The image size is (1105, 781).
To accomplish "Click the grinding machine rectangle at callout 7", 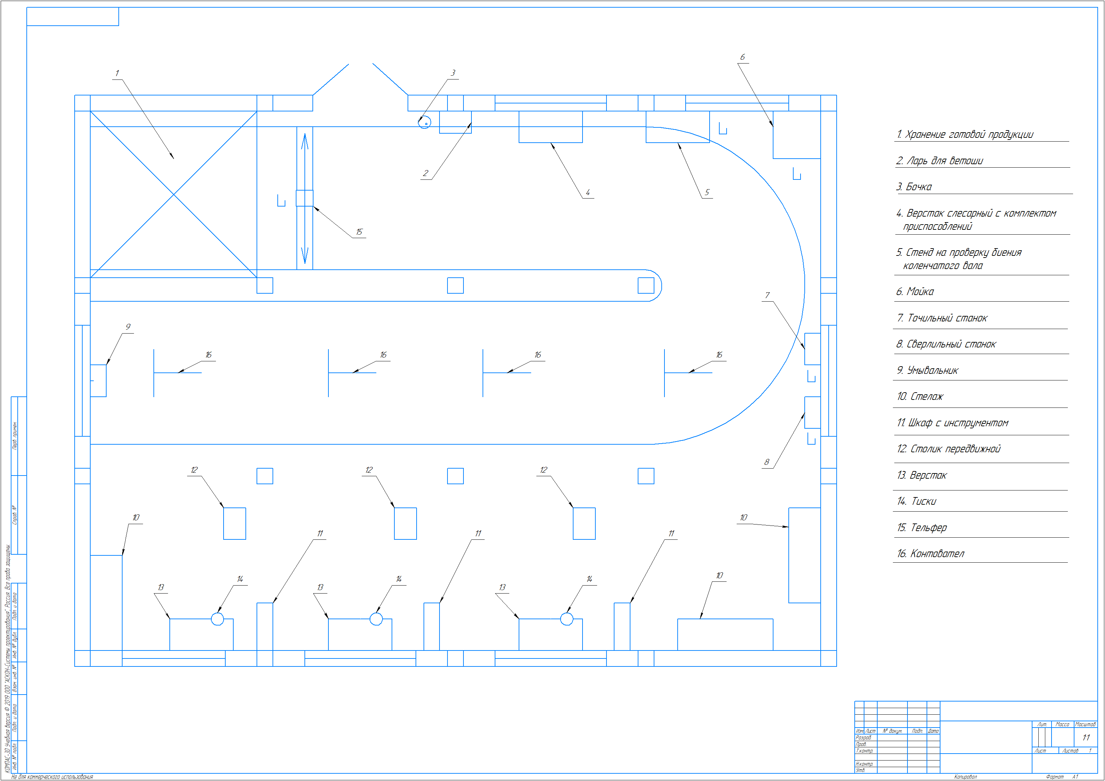I will (812, 349).
